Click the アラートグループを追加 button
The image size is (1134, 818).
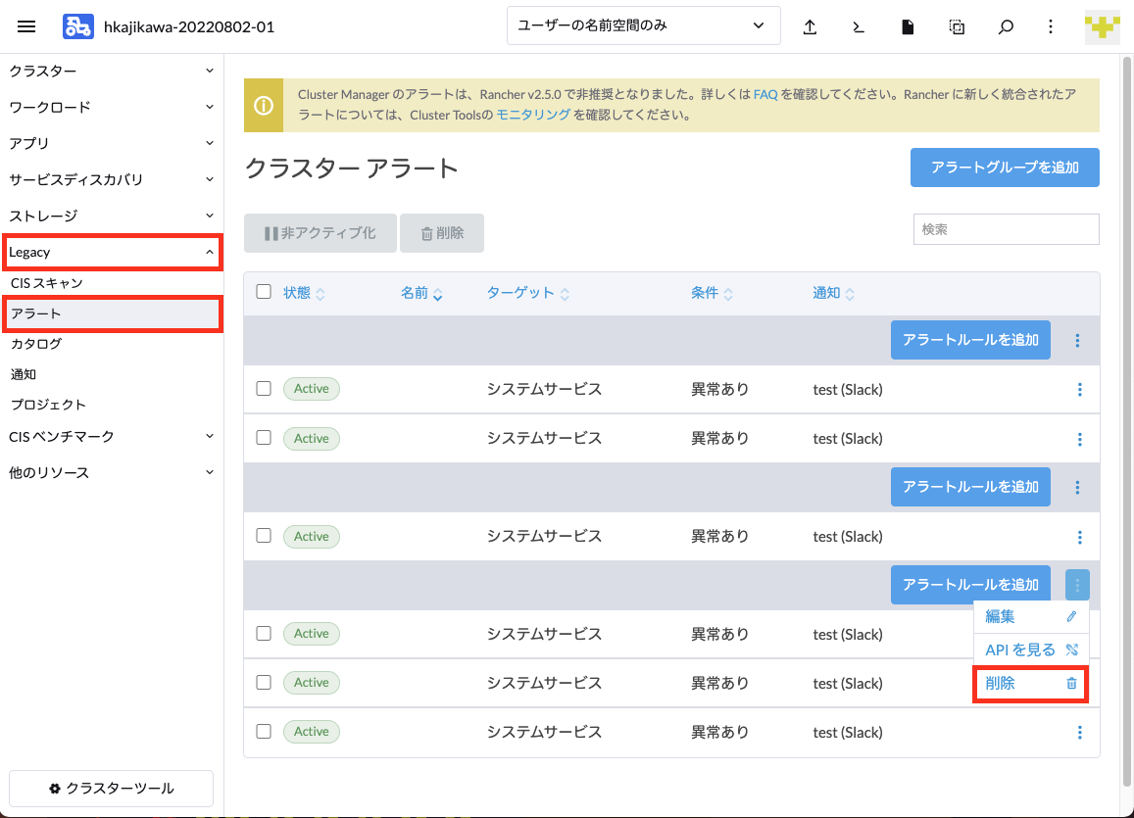pos(1005,168)
